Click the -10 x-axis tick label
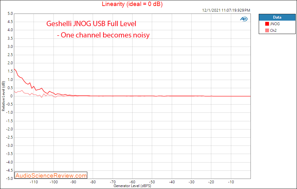Screen dimensions: 297x189 click(x=231, y=182)
